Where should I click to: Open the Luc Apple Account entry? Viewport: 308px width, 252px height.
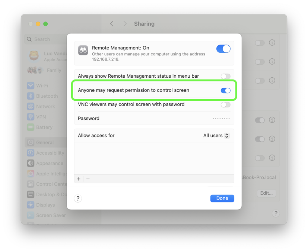[47, 56]
